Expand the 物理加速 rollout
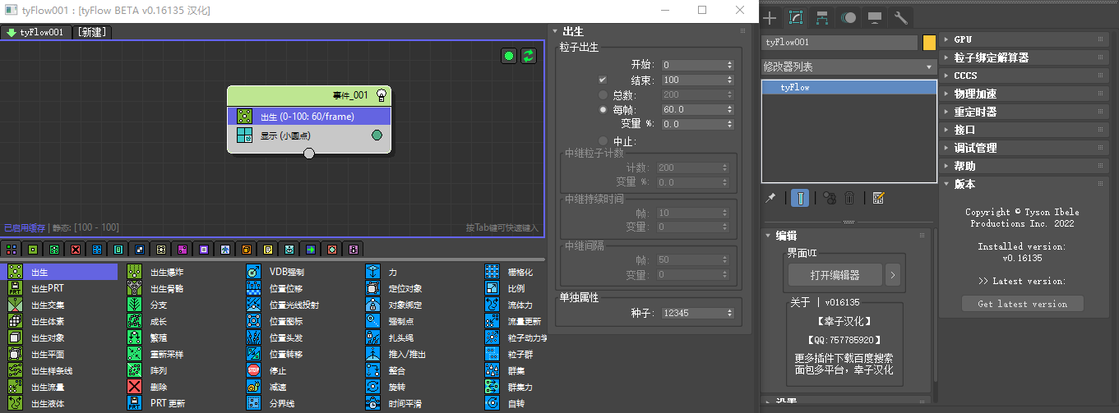This screenshot has width=1119, height=413. tap(975, 94)
